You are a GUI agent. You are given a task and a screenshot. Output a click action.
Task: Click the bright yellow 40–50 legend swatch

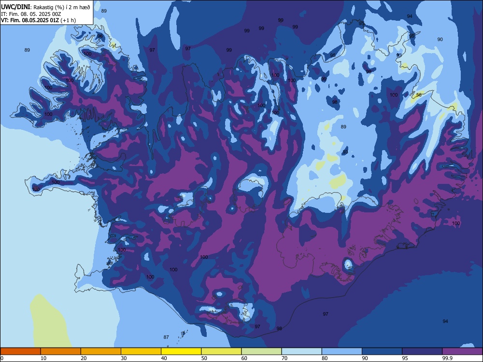point(181,351)
